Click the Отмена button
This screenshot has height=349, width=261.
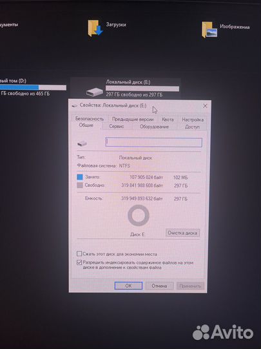(159, 286)
